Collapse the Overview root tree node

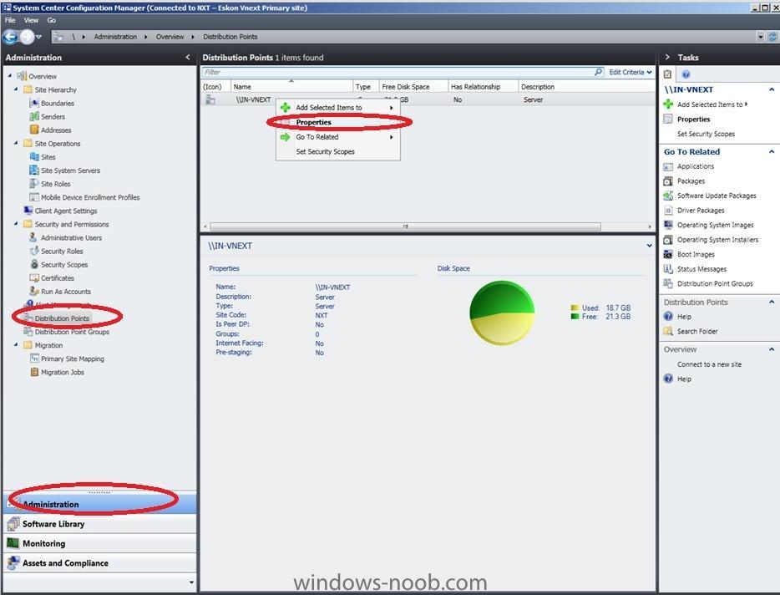[x=10, y=76]
